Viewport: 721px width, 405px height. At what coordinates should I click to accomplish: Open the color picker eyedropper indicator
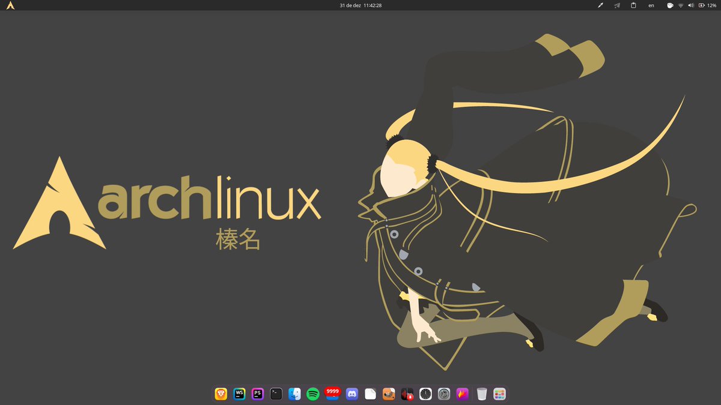[x=600, y=5]
